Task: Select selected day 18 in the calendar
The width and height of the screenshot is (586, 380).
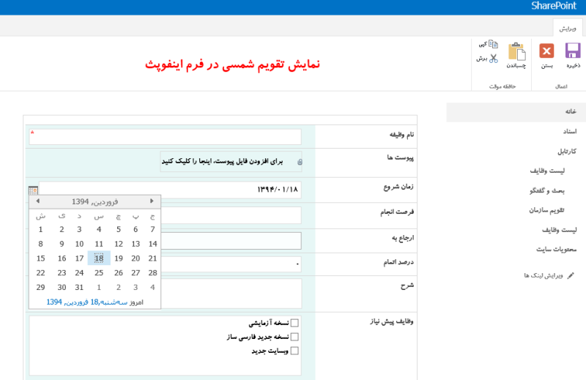Action: [99, 258]
